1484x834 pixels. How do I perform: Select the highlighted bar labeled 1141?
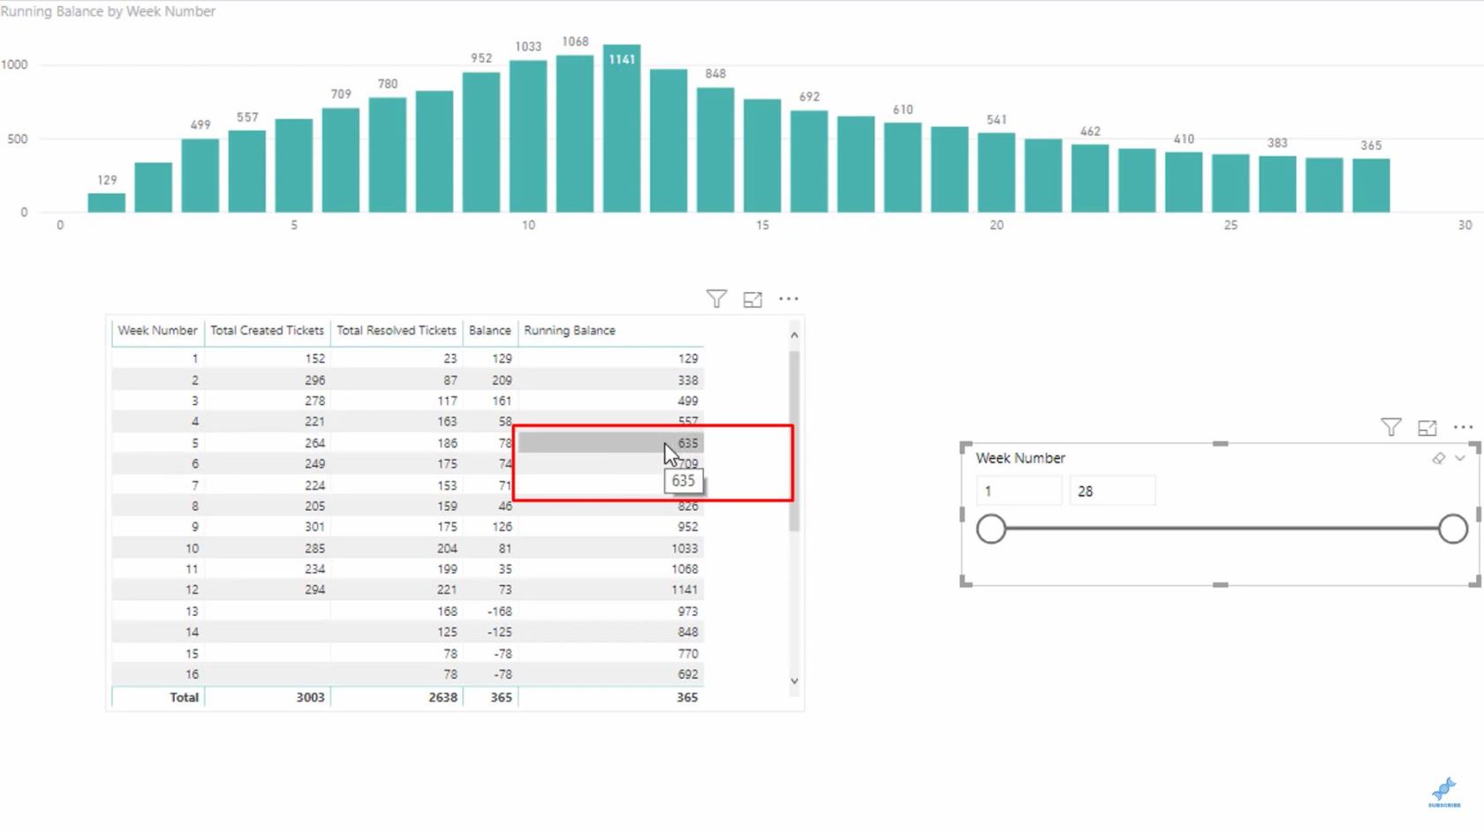click(622, 128)
